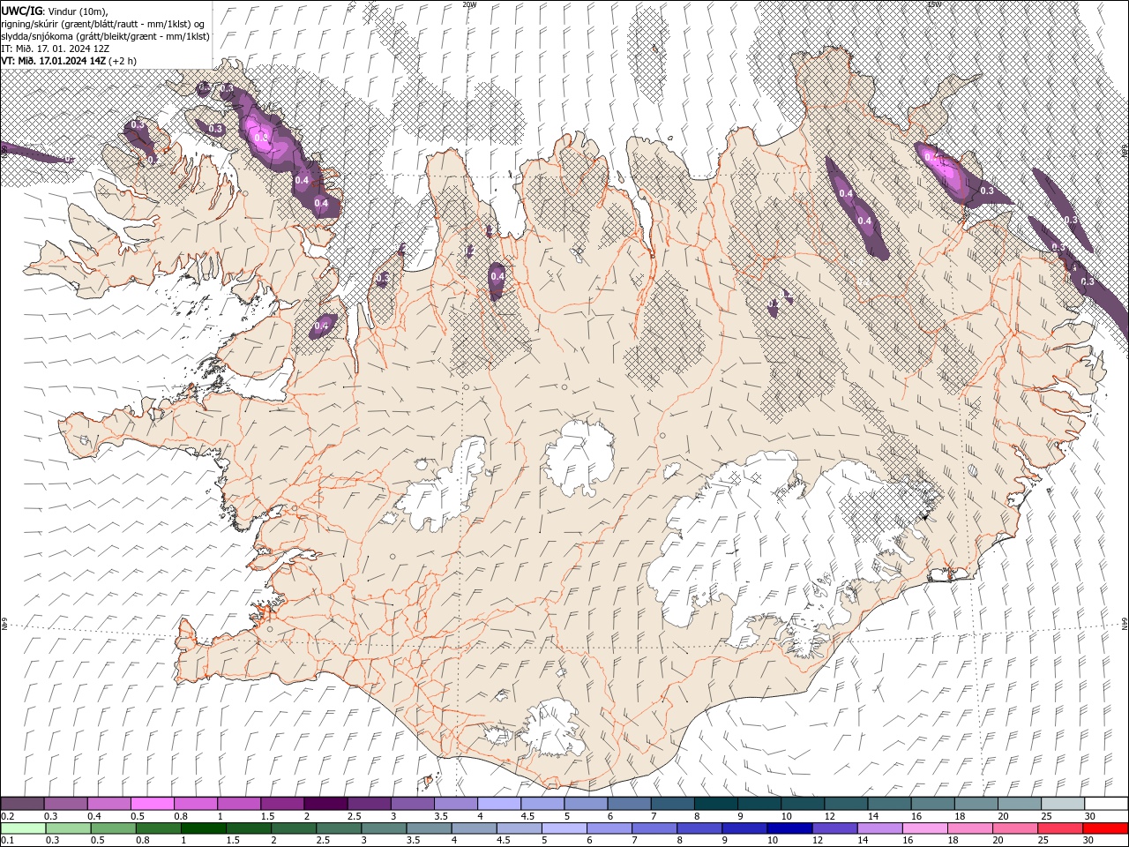Viewport: 1129px width, 847px height.
Task: Click lower legend swatch between 2.5 and 3
Action: point(338,828)
